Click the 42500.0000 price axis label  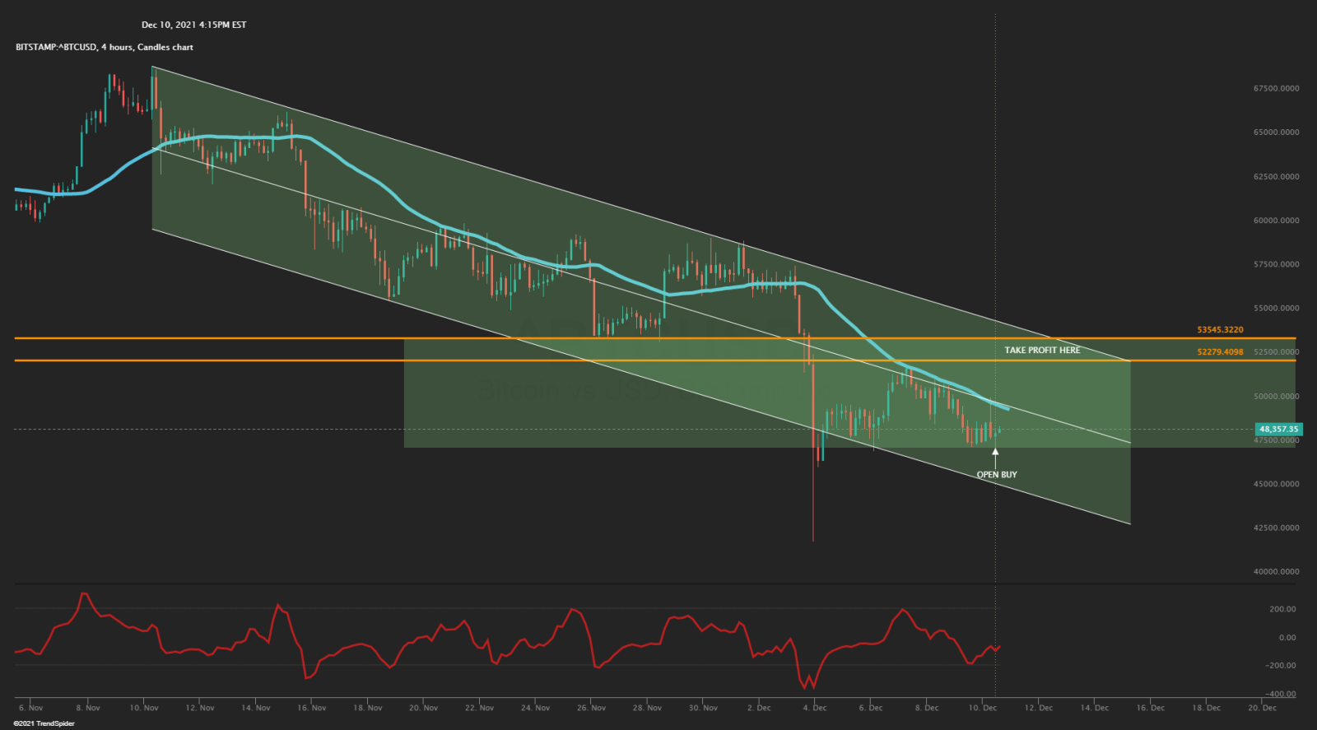(1277, 528)
